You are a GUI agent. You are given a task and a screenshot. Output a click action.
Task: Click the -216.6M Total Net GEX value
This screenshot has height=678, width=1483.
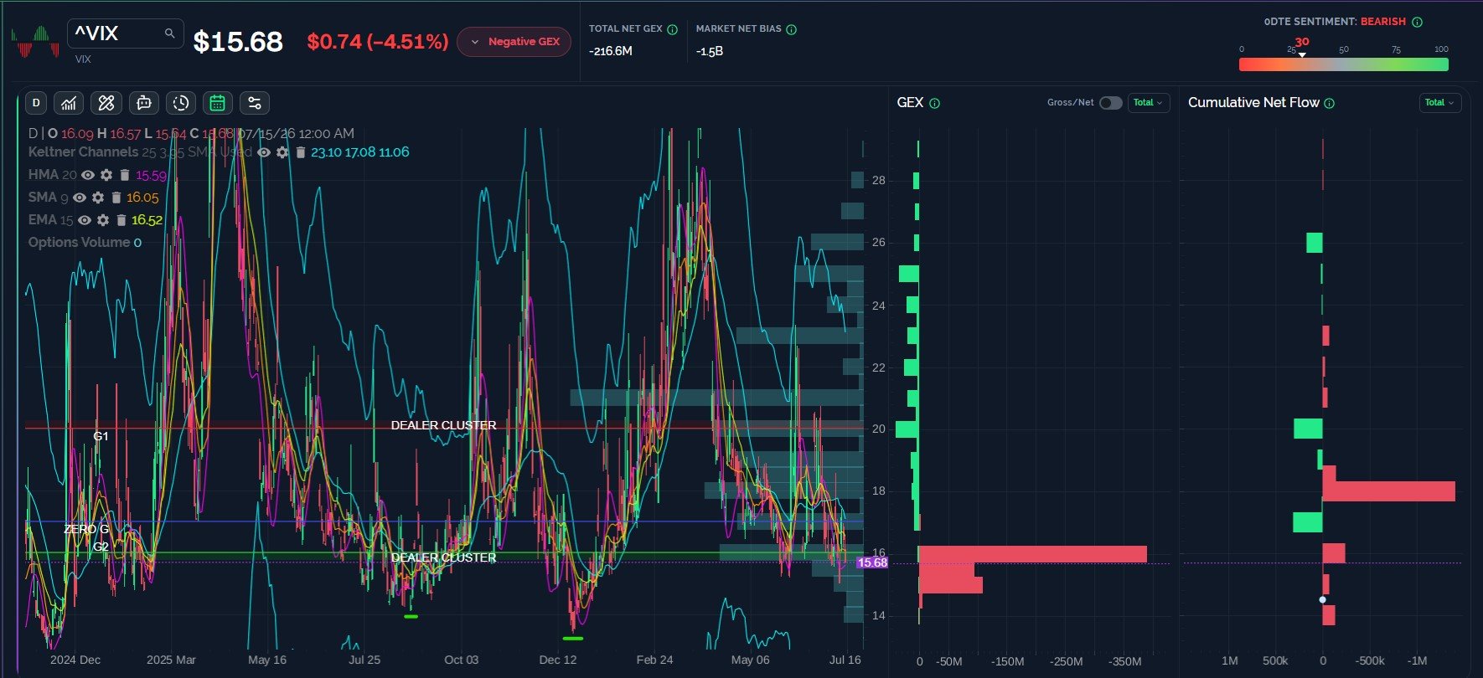click(611, 51)
